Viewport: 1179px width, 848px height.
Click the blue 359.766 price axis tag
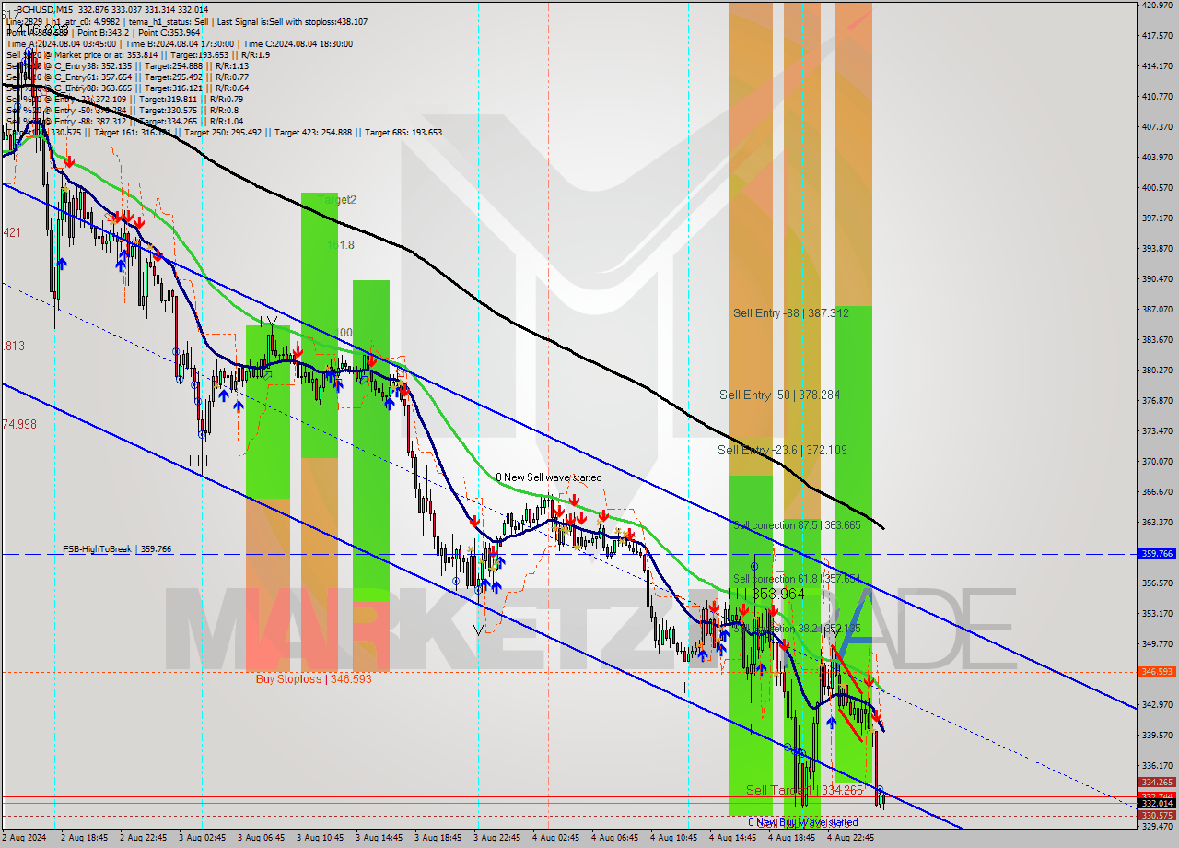pos(1157,554)
